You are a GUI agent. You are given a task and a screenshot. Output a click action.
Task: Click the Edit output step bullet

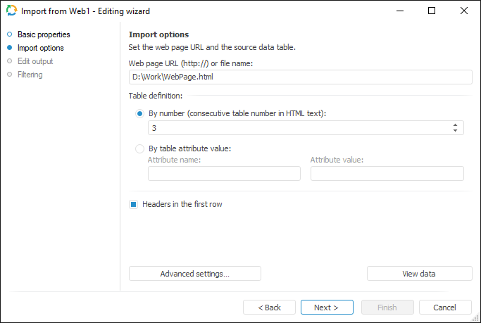(10, 61)
